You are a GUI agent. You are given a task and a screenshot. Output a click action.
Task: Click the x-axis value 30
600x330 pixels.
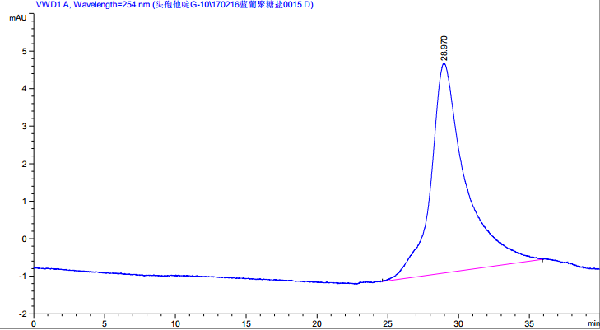[x=458, y=323]
